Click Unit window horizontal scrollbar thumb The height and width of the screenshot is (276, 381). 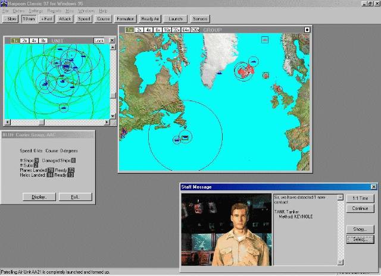[x=42, y=122]
